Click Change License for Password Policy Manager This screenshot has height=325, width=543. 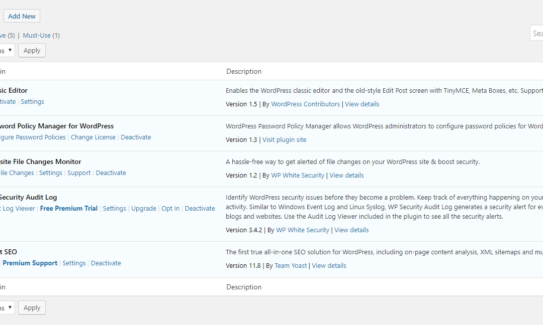tap(93, 137)
